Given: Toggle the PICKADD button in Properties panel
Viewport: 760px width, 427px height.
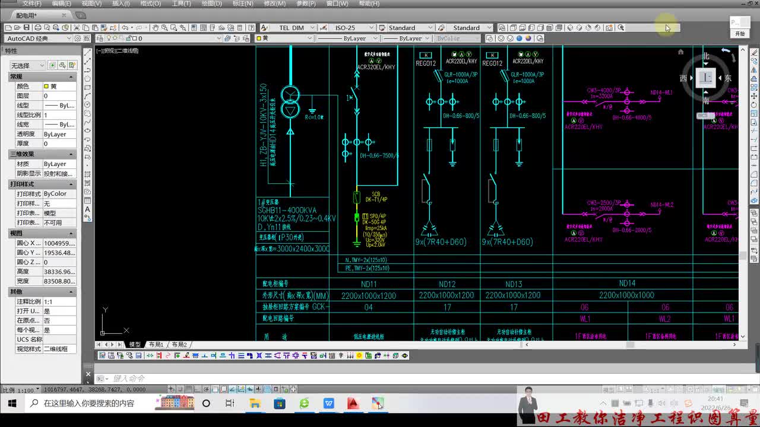Looking at the screenshot, I should [52, 65].
